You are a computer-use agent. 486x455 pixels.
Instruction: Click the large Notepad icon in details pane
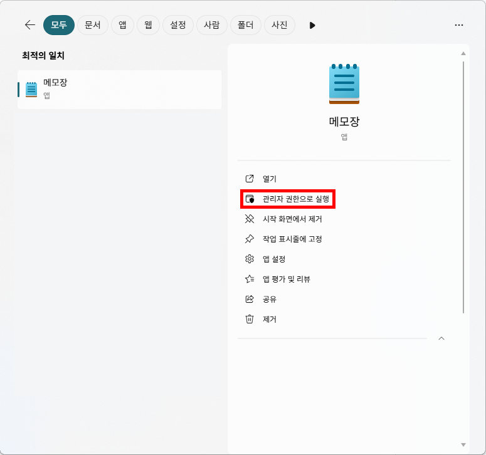tap(344, 83)
